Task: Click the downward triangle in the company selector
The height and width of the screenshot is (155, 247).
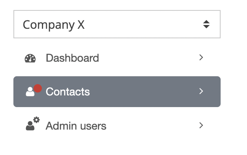Action: (x=206, y=27)
